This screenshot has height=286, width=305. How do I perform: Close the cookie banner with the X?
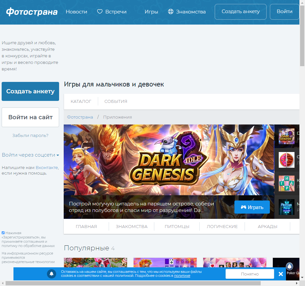pyautogui.click(x=281, y=274)
